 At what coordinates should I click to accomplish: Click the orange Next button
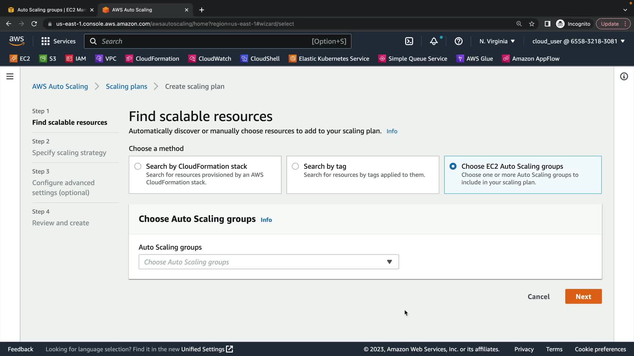tap(583, 296)
